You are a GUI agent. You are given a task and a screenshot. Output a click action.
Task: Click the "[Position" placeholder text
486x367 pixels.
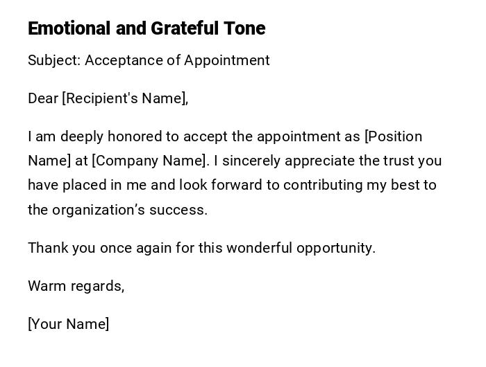[x=393, y=136]
